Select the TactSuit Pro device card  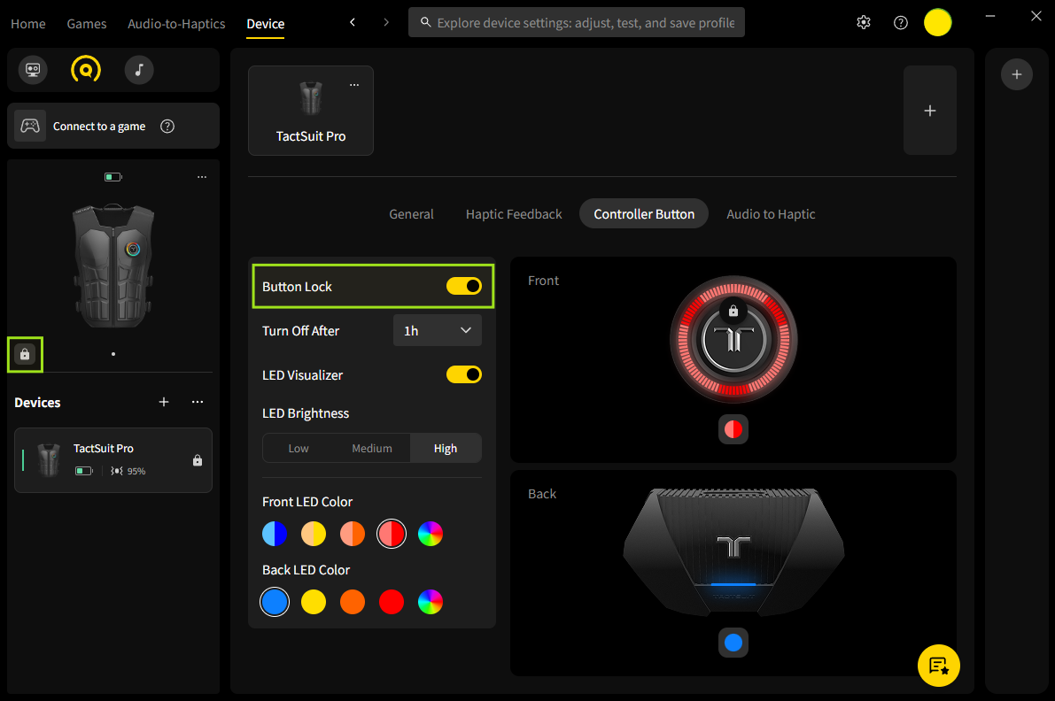click(311, 111)
